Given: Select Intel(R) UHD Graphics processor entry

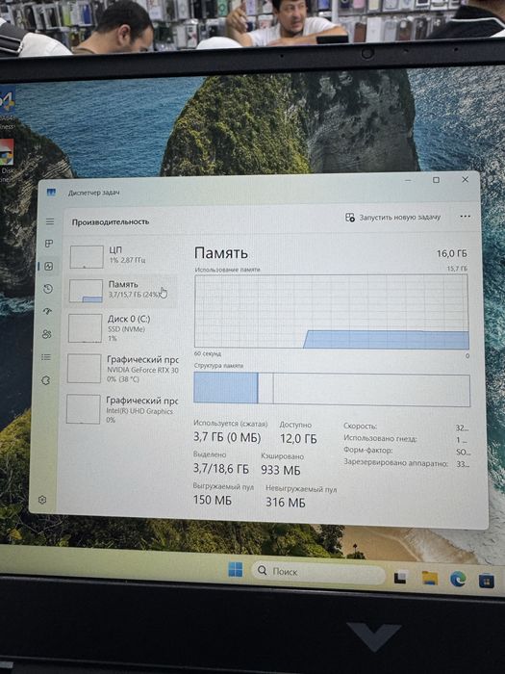Looking at the screenshot, I should (121, 409).
